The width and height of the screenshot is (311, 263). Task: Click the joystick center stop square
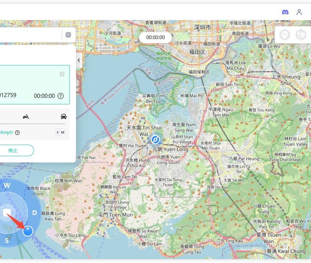point(7,213)
